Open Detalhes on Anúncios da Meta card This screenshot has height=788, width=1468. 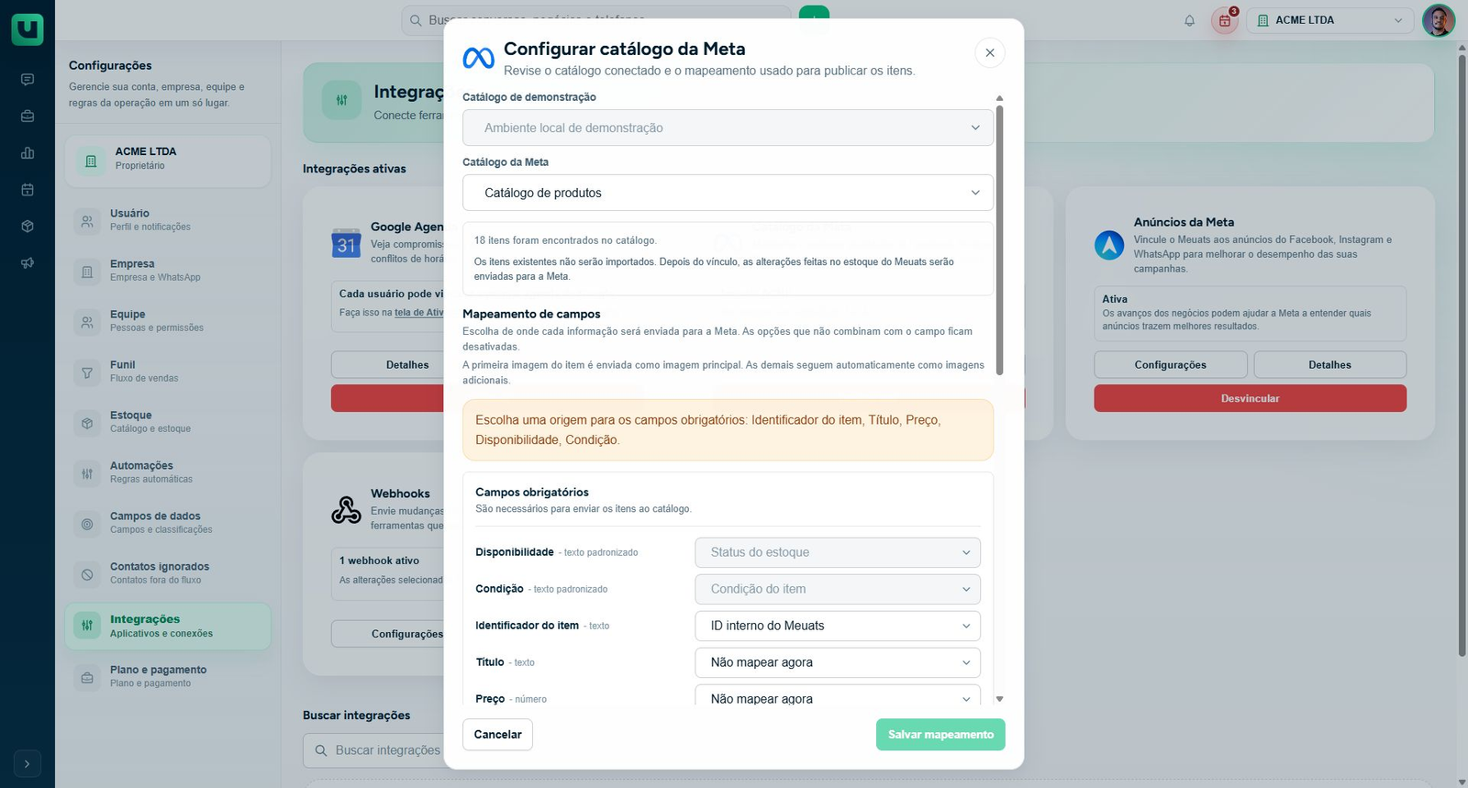(1329, 365)
